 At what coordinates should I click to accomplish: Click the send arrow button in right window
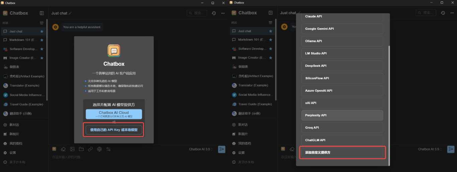(x=451, y=149)
